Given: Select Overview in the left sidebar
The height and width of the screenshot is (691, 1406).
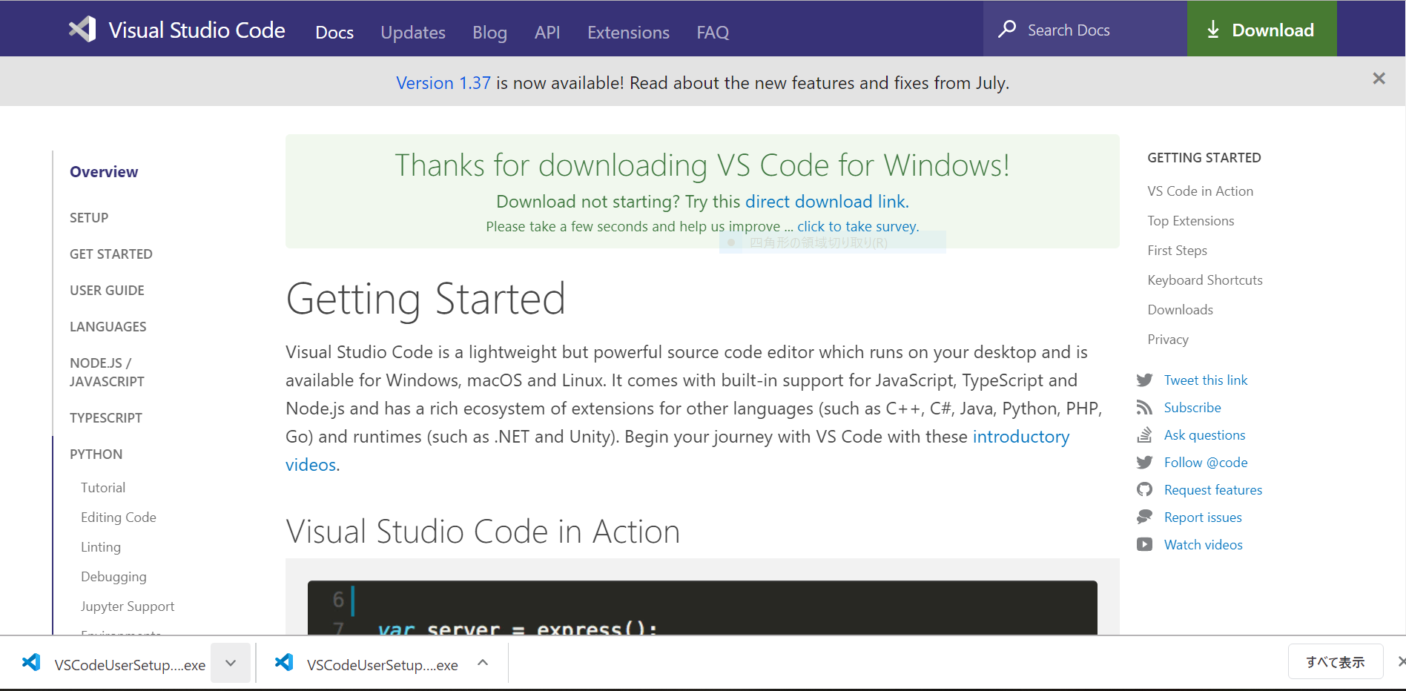Looking at the screenshot, I should tap(104, 172).
